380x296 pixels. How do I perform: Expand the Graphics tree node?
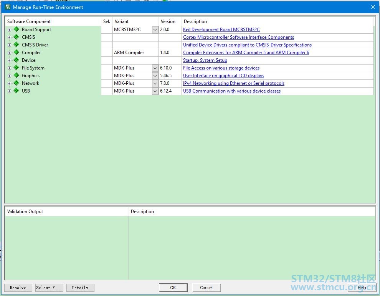[x=9, y=76]
